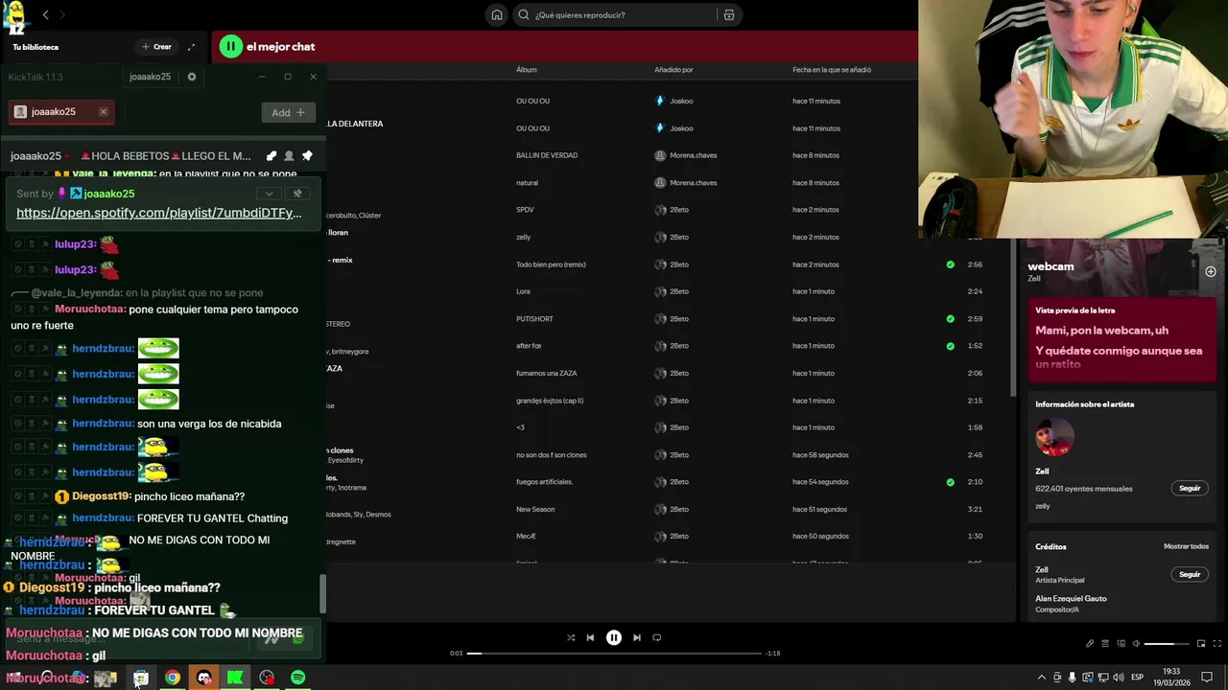Open 'Morena.chaves' on 'BALLIN DE VERDAD' row
This screenshot has width=1228, height=690.
pyautogui.click(x=693, y=155)
